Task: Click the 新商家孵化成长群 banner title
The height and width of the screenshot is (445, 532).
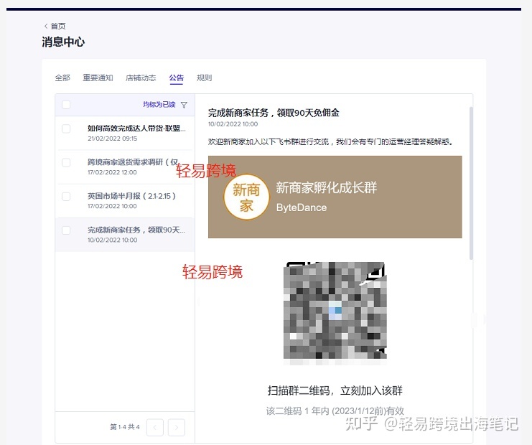Action: point(327,187)
